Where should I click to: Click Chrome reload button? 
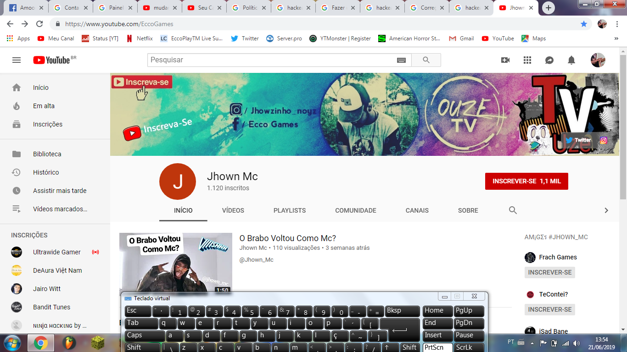39,24
